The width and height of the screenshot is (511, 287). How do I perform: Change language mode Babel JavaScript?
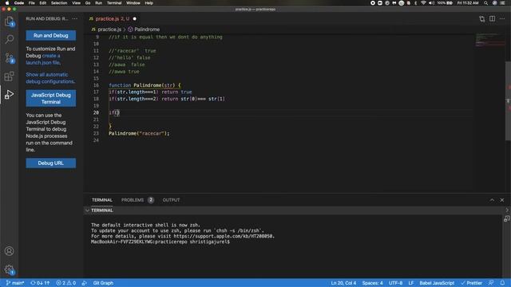pos(437,283)
